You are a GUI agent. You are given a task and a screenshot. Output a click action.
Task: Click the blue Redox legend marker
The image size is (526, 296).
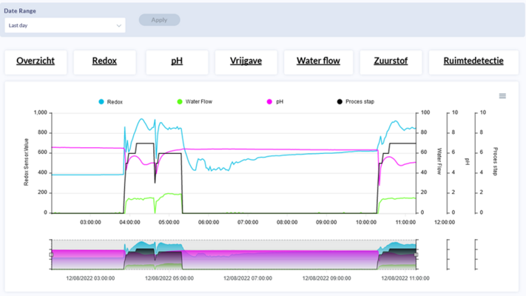tap(100, 101)
